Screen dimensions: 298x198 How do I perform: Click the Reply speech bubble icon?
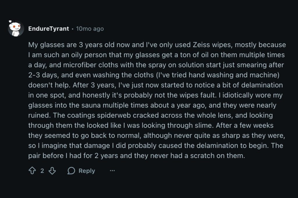(x=71, y=171)
